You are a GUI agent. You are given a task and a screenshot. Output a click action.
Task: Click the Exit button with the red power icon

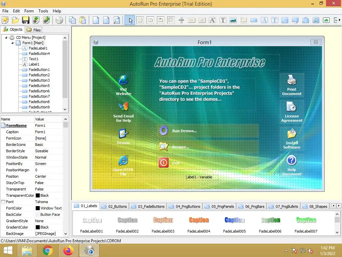point(208,163)
